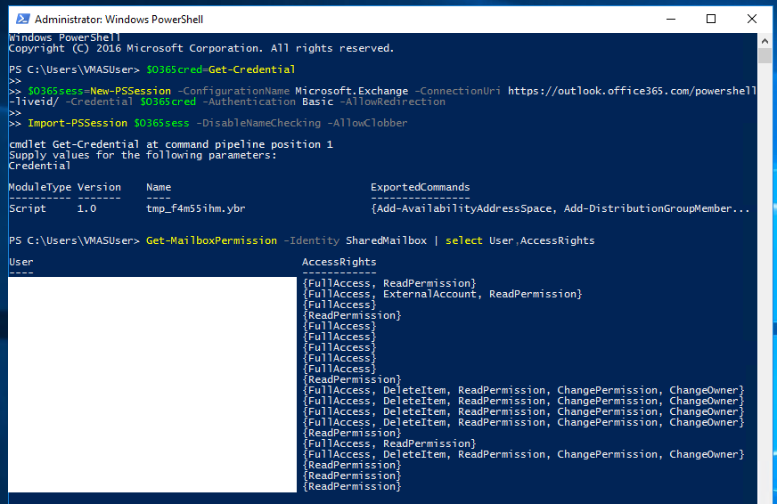
Task: Click the 'Script' module type value
Action: (x=28, y=208)
